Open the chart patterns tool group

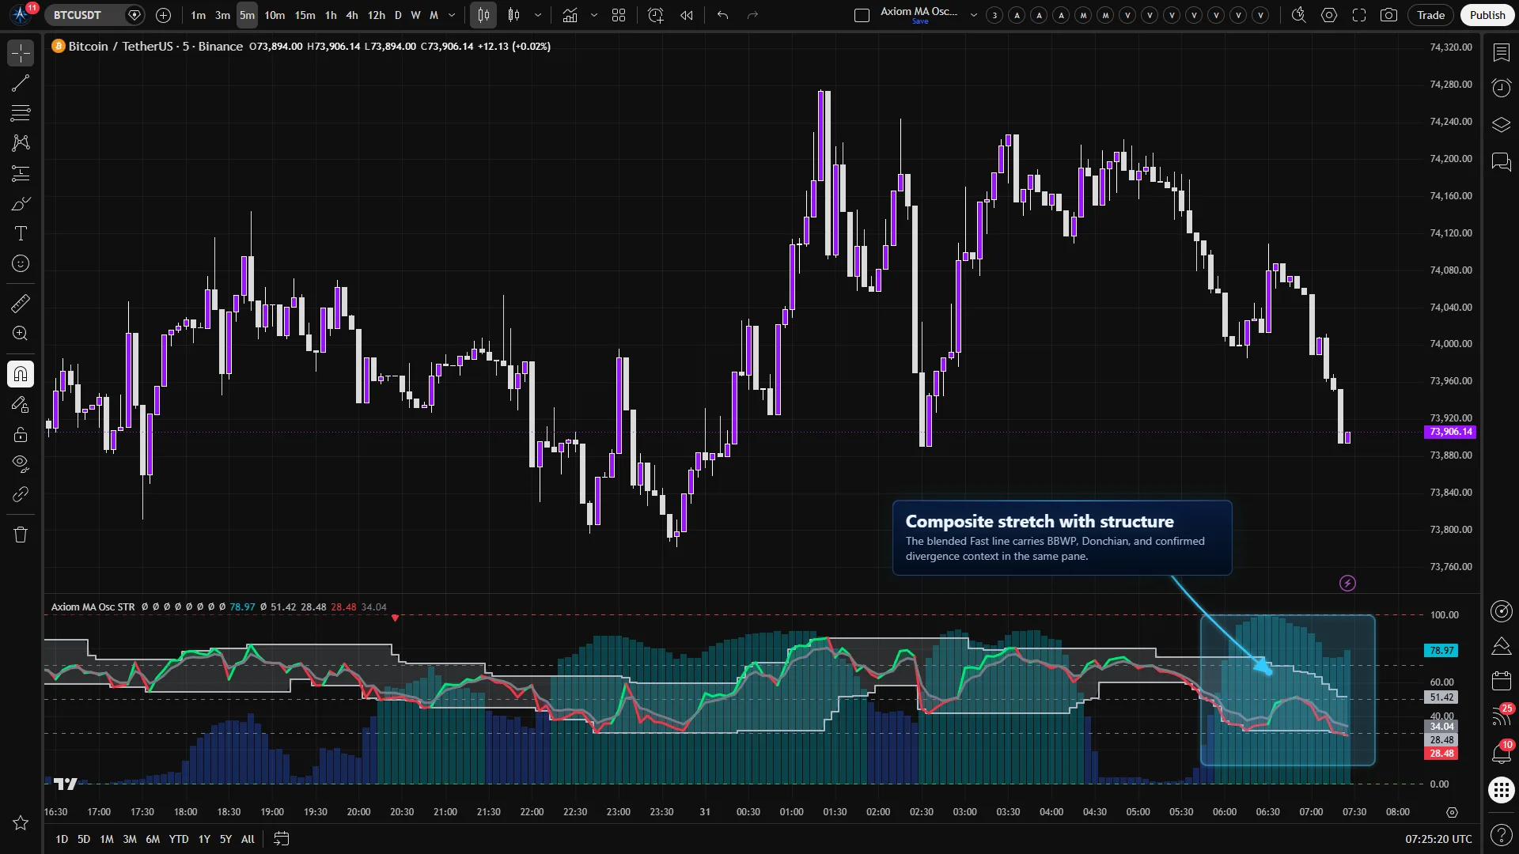[21, 143]
